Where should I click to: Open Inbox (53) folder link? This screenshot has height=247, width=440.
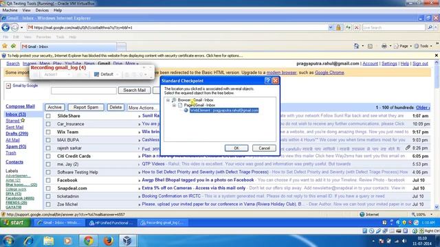click(x=16, y=115)
